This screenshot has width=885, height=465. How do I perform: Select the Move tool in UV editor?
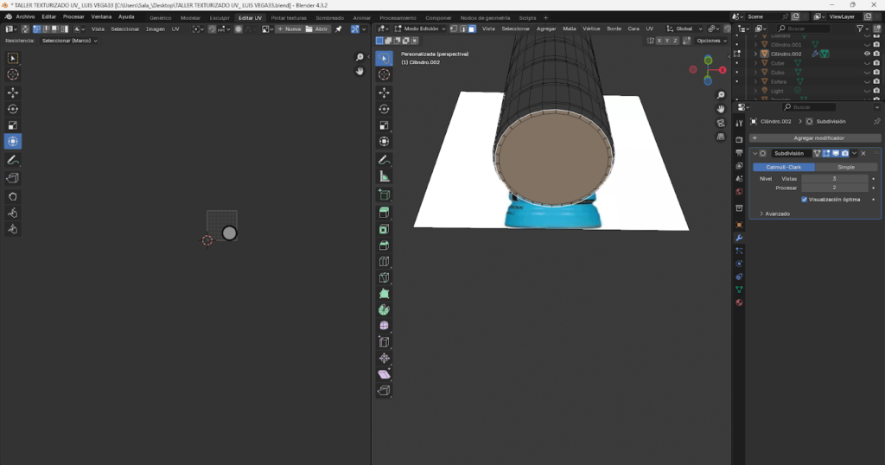point(12,92)
